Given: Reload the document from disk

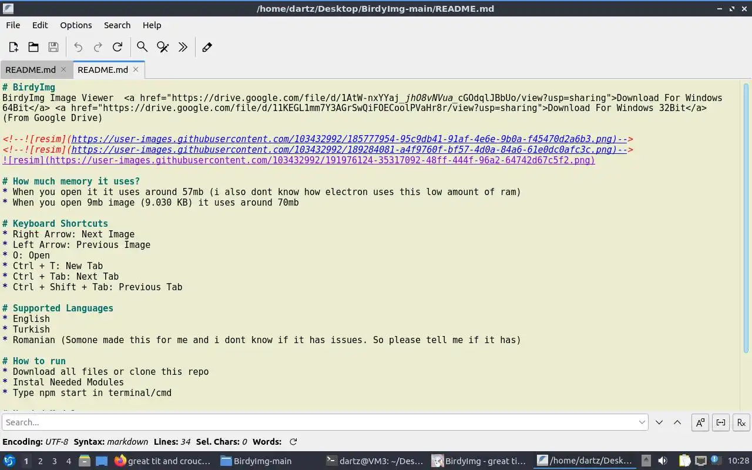Looking at the screenshot, I should pyautogui.click(x=117, y=47).
